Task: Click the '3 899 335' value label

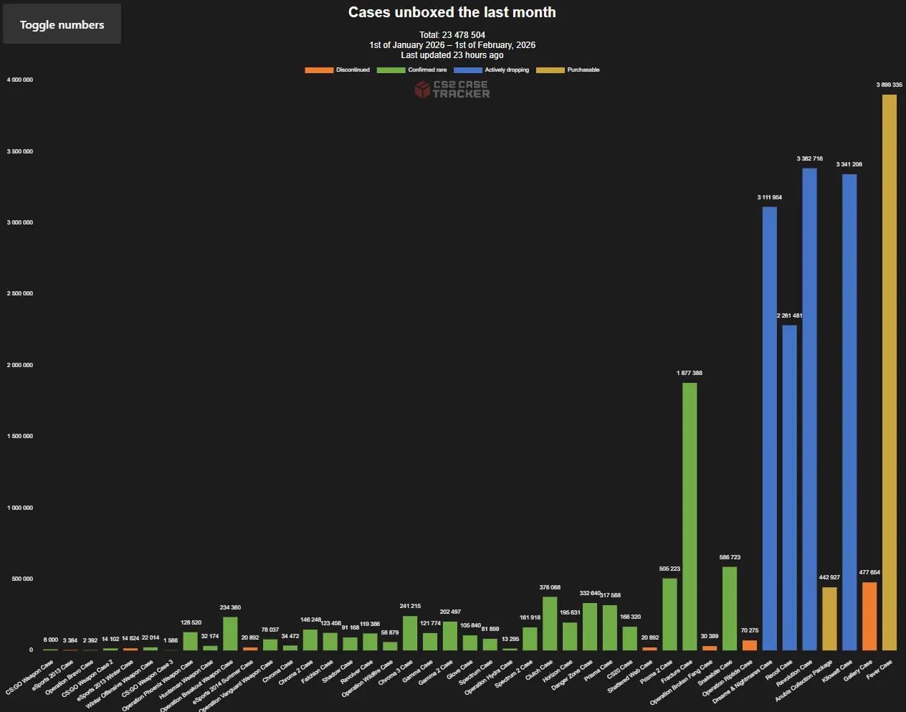Action: 889,85
